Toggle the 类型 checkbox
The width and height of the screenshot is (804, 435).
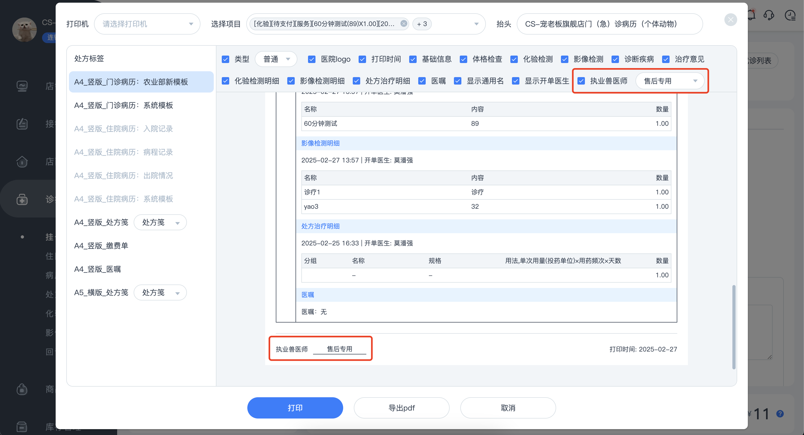coord(225,59)
